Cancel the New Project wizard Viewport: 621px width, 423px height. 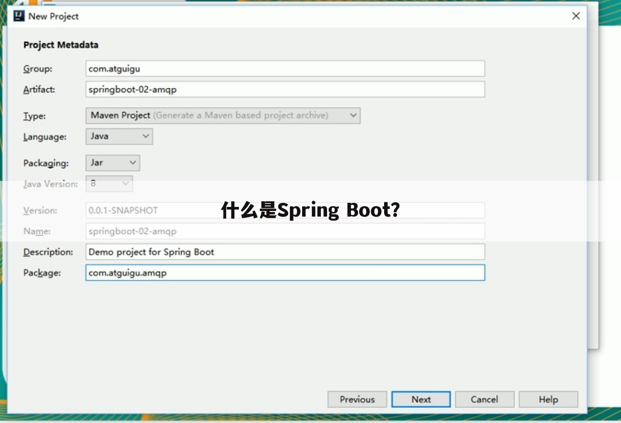pos(484,400)
